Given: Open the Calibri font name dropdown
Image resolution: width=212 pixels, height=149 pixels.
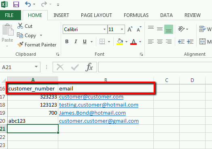Looking at the screenshot, I should (104, 29).
